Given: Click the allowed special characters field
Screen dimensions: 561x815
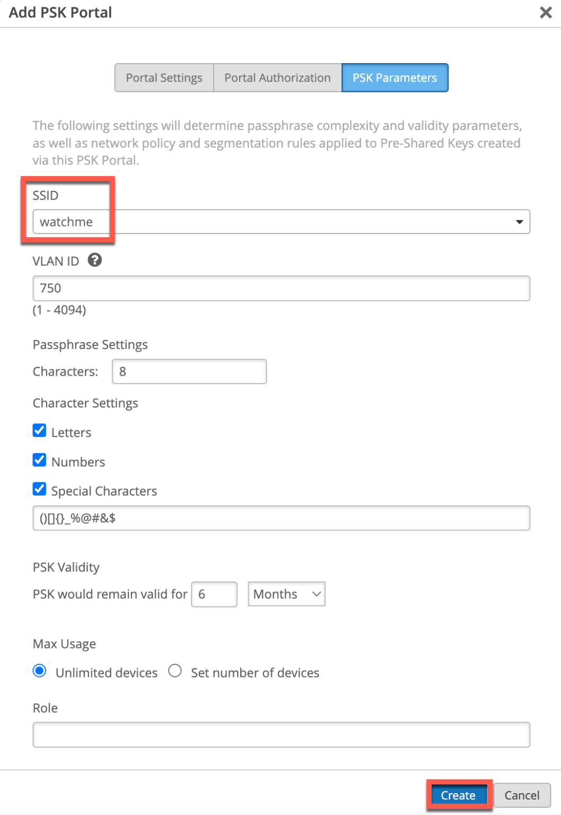Looking at the screenshot, I should [x=281, y=518].
